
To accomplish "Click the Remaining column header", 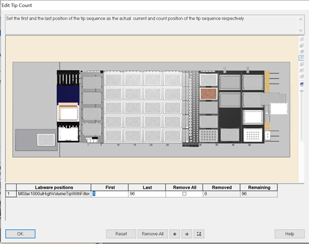I will pyautogui.click(x=259, y=187).
